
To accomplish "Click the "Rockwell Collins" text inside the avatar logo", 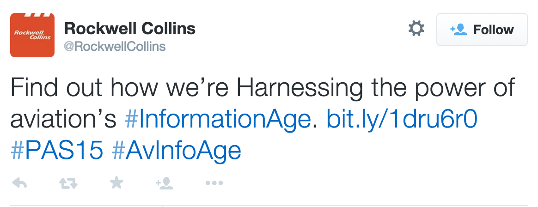I will (32, 35).
